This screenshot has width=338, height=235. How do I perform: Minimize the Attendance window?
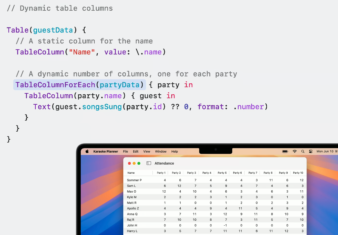[134, 163]
